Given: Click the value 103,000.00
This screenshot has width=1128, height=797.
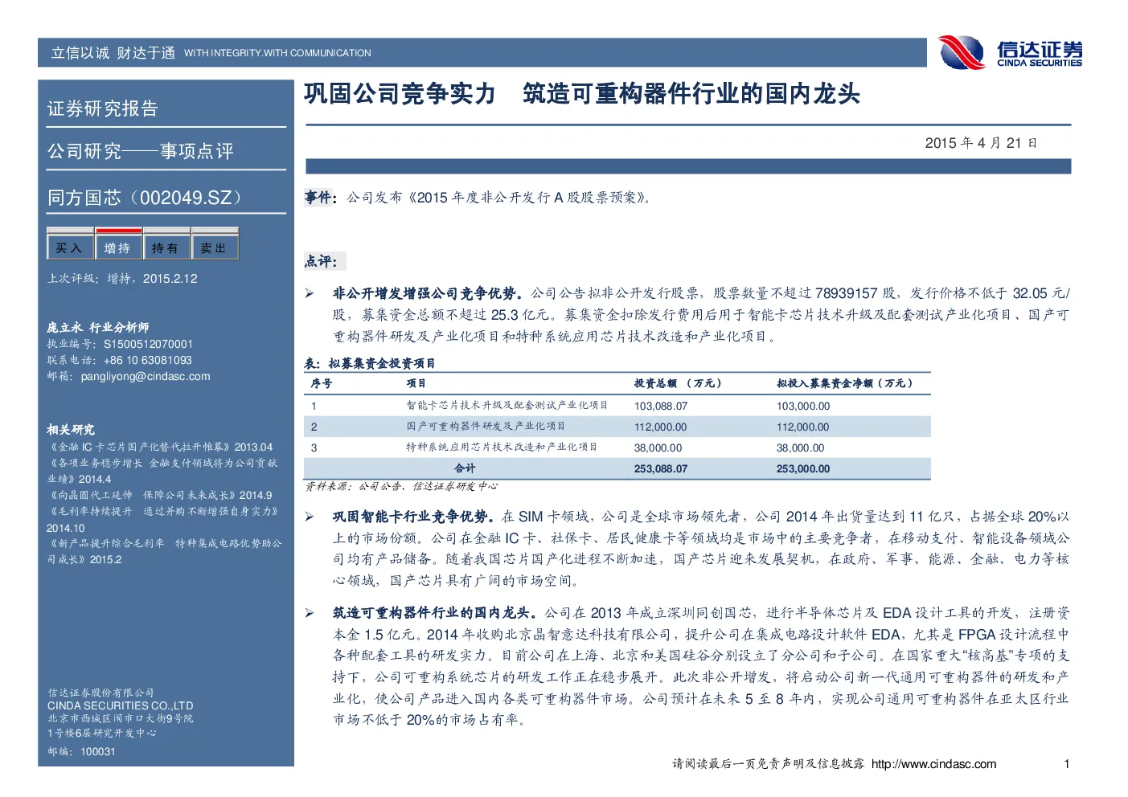Looking at the screenshot, I should tap(803, 406).
